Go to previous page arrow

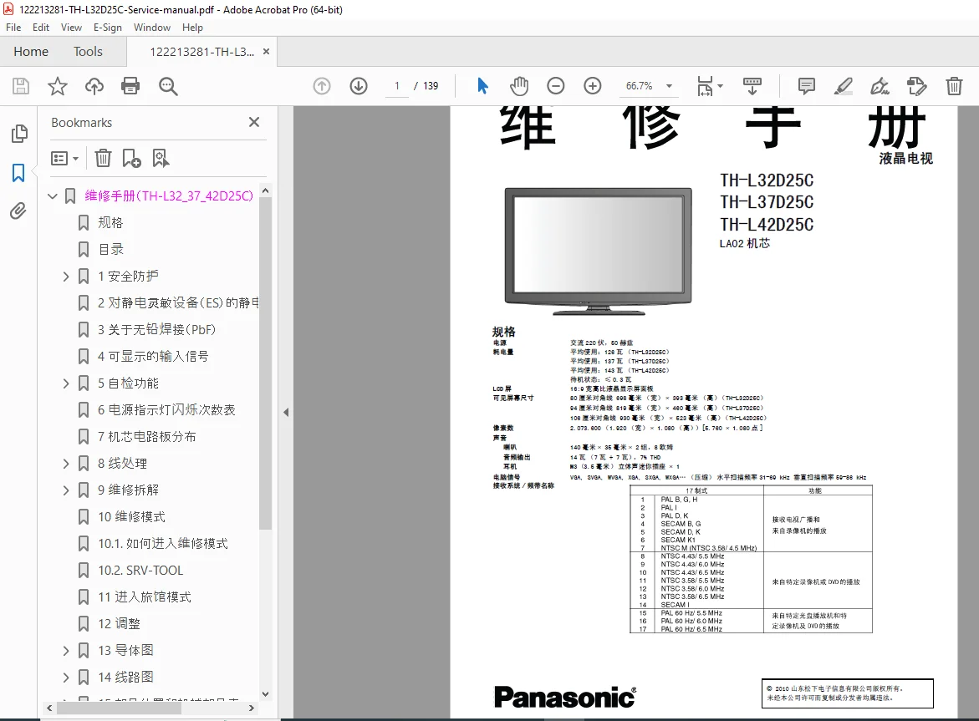coord(322,86)
